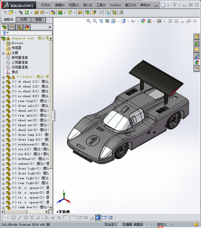Open the 编辑(E) menu
Screen dimensions: 201x228
pos(59,5)
